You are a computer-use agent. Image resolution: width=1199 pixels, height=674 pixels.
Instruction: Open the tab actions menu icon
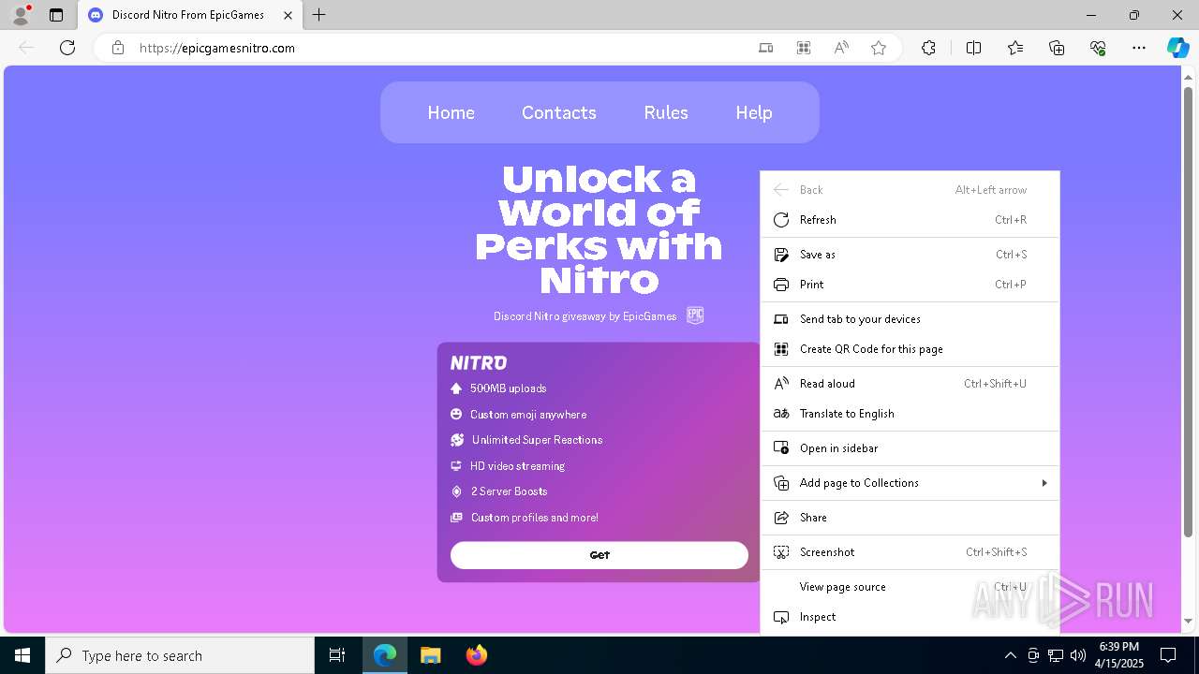click(56, 15)
